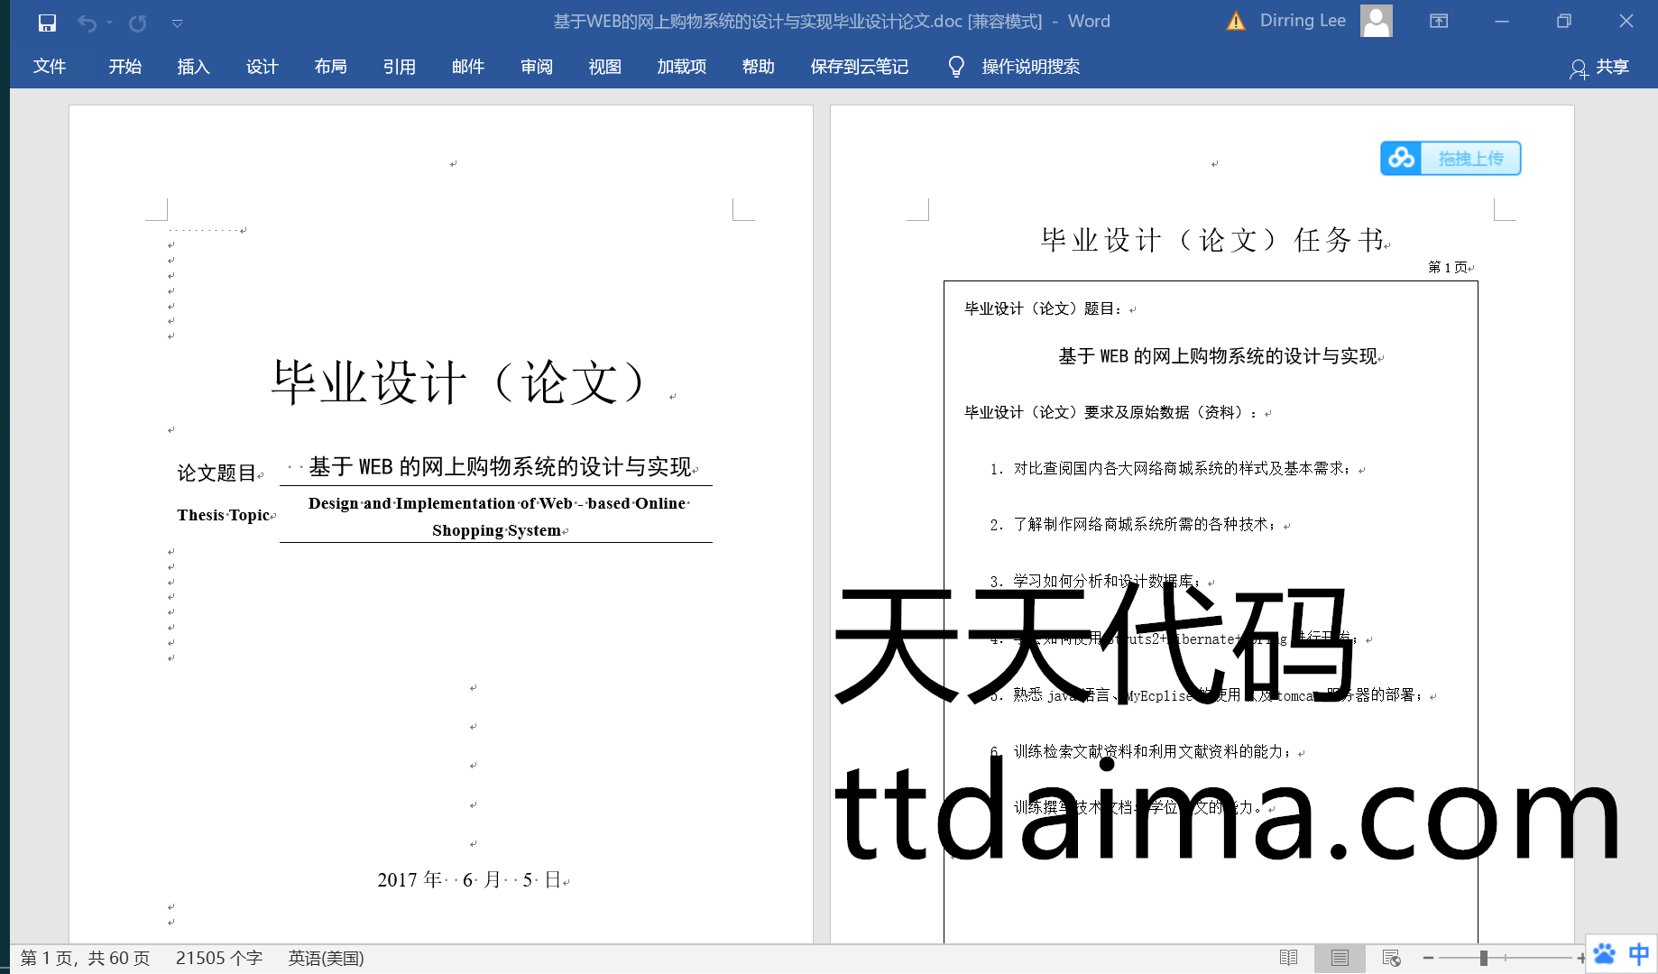Open the Customize Quick Access Toolbar dropdown
This screenshot has width=1658, height=974.
pyautogui.click(x=177, y=23)
